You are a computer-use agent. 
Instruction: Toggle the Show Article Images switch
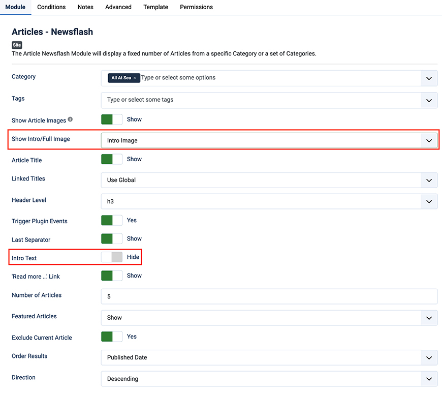(112, 119)
